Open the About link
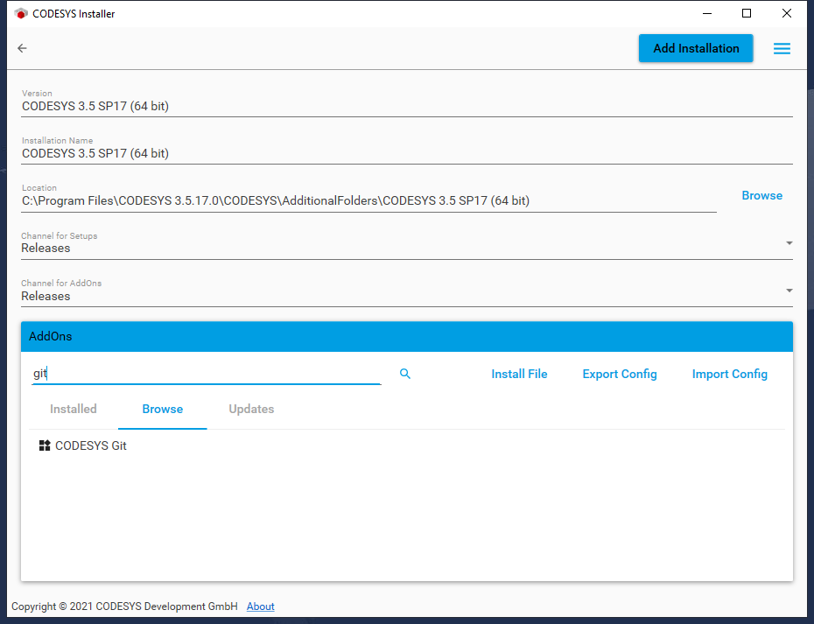 pyautogui.click(x=261, y=606)
